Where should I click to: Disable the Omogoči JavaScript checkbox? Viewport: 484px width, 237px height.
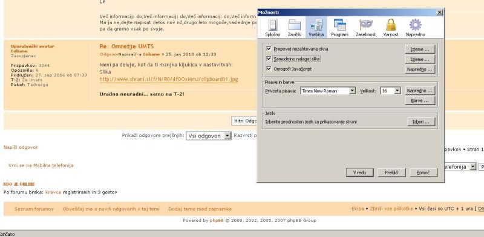(x=269, y=69)
